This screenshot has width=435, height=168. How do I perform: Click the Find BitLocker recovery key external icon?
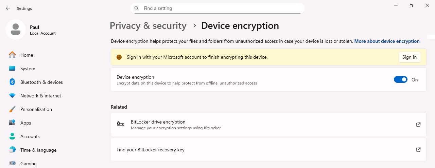418,150
